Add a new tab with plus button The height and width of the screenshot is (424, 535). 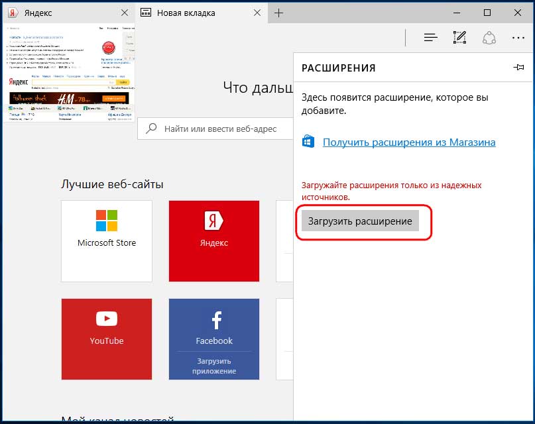coord(278,13)
